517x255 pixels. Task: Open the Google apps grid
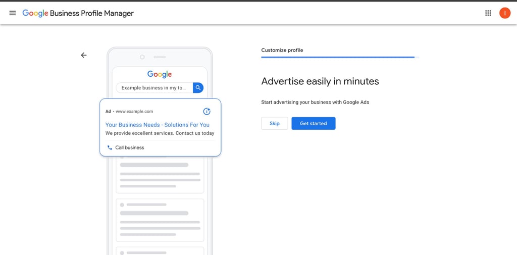[488, 13]
